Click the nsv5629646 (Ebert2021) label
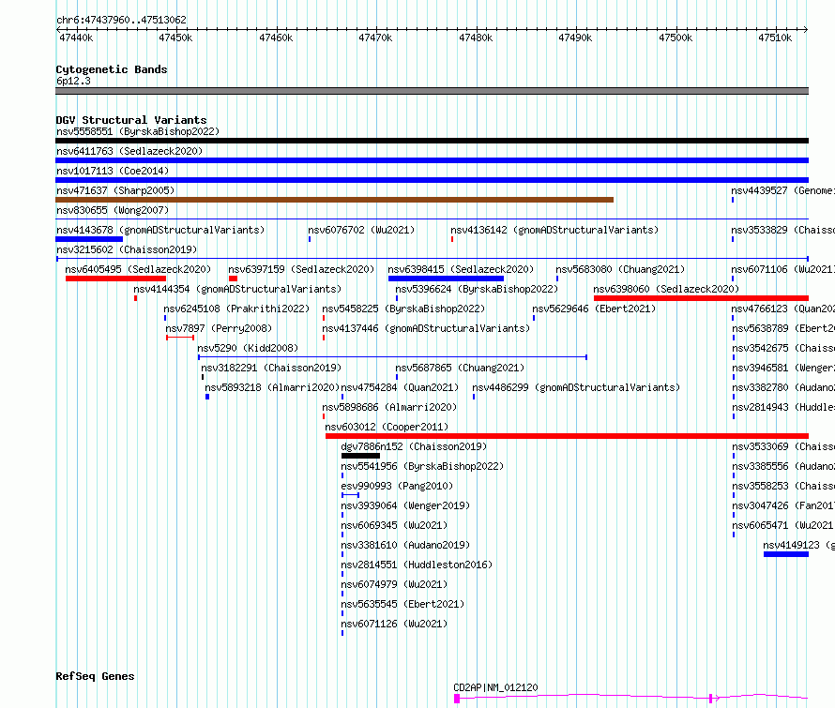Screen dimensions: 835x708 594,309
